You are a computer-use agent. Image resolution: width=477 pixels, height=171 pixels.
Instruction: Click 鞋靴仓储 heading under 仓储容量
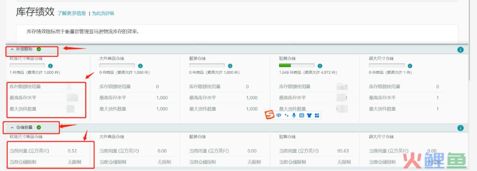point(287,137)
